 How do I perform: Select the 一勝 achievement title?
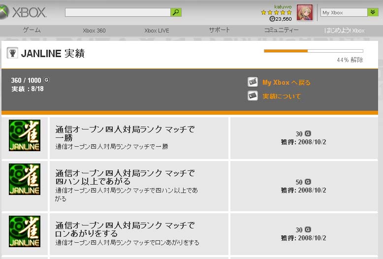(125, 133)
